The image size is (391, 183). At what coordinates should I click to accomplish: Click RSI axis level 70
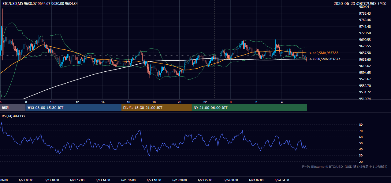(x=361, y=131)
